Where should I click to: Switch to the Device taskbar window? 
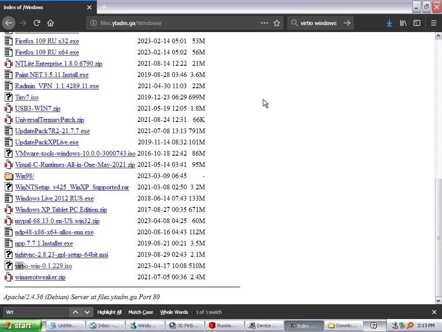(x=264, y=326)
